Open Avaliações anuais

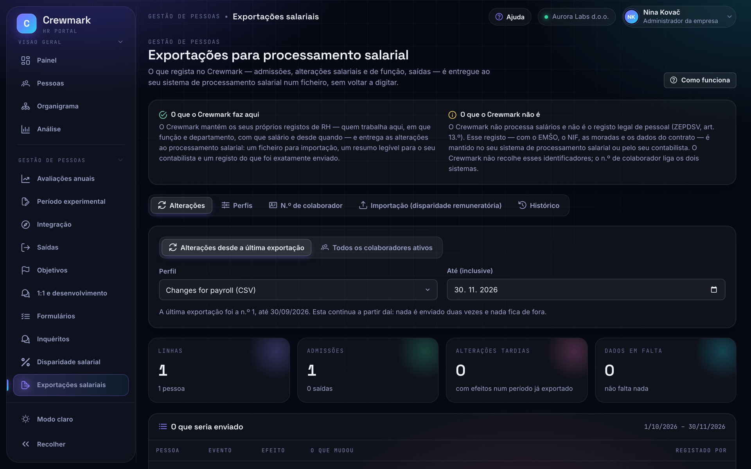pyautogui.click(x=71, y=179)
